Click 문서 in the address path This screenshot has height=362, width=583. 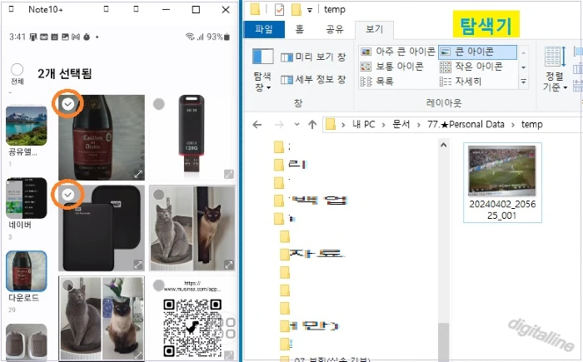tap(401, 125)
